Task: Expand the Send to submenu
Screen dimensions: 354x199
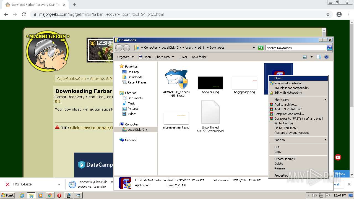Action: point(298,140)
